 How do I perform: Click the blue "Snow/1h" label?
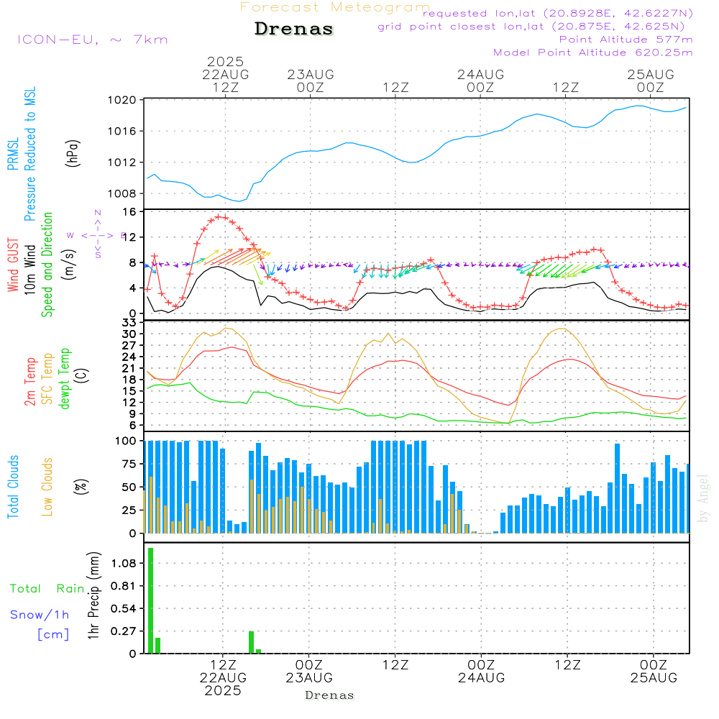click(x=40, y=615)
